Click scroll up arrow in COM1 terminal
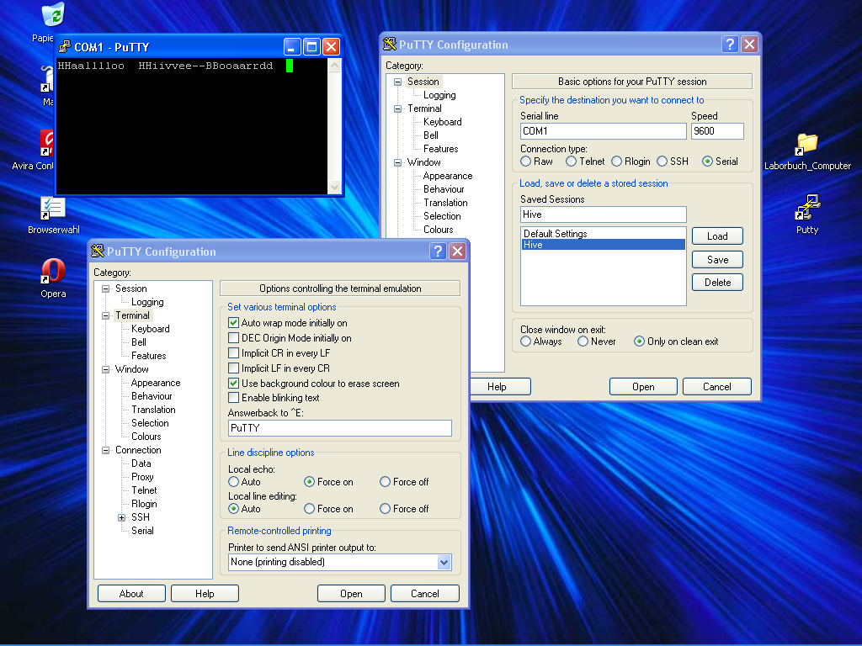The width and height of the screenshot is (862, 646). (x=334, y=66)
